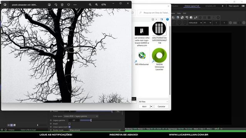
Task: Click the pause render icon in Octane toolbar
Action: pos(204,18)
